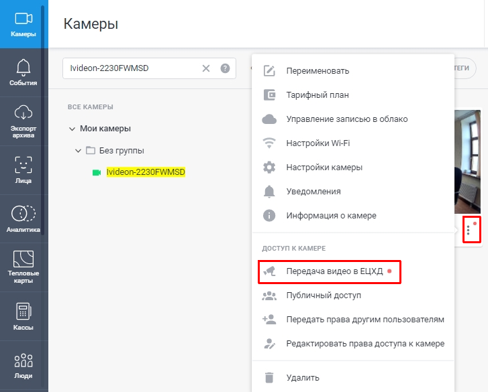Image resolution: width=488 pixels, height=392 pixels.
Task: Open the Люди section
Action: point(23,365)
